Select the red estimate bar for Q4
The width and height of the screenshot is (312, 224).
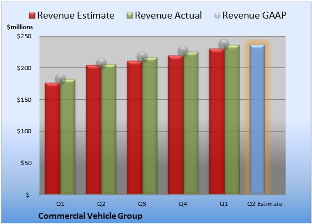pyautogui.click(x=176, y=125)
